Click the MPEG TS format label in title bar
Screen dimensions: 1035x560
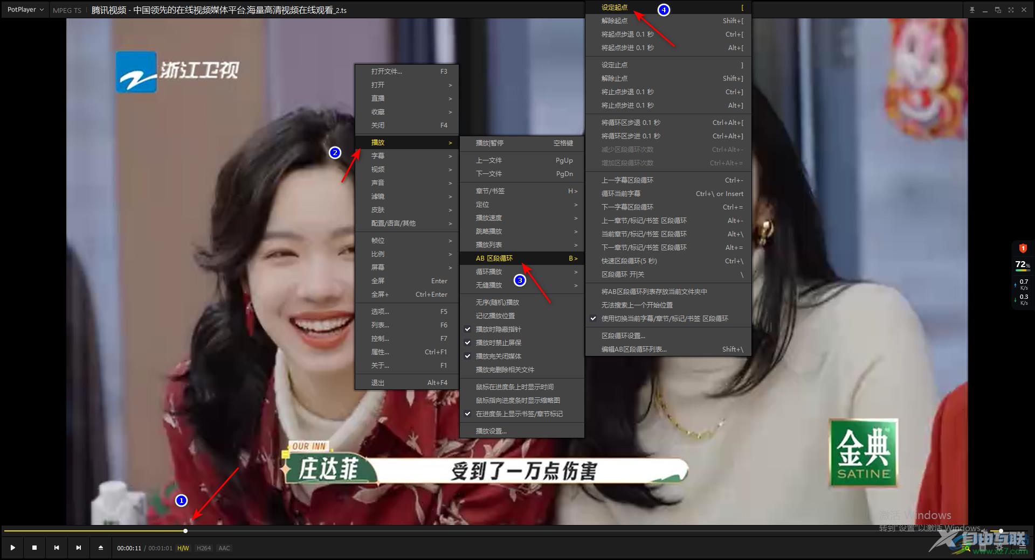coord(67,10)
